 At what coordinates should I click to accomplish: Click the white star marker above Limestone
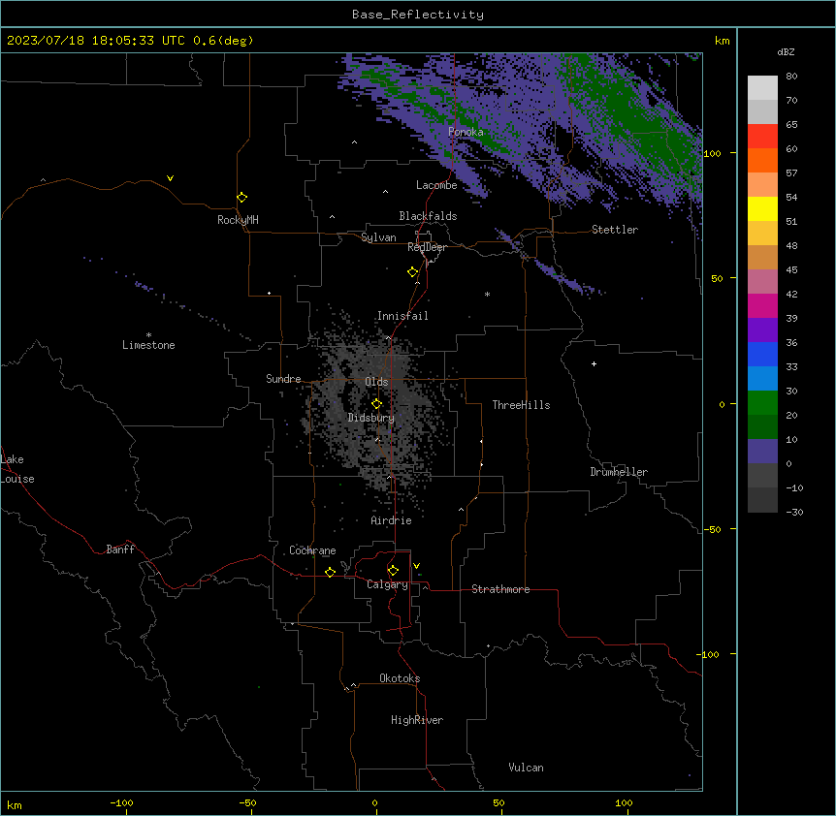click(x=148, y=335)
